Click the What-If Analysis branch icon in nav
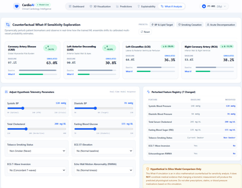Screen dimensions: 242x188 (162, 6)
